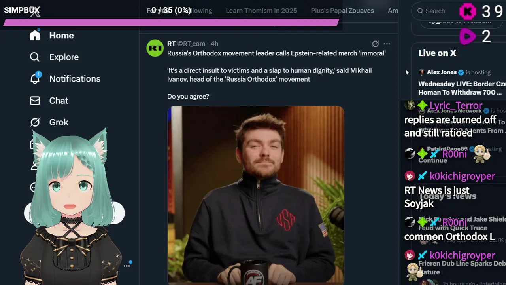
Task: Open Alex Jones host profile name
Action: [442, 72]
